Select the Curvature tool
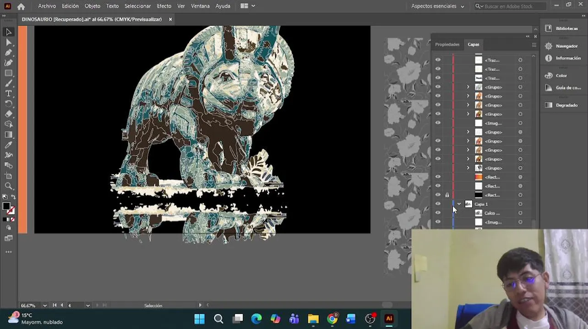 click(x=8, y=63)
